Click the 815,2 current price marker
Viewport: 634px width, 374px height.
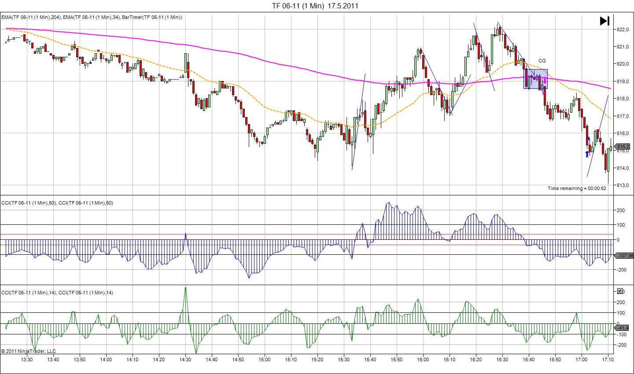click(623, 147)
